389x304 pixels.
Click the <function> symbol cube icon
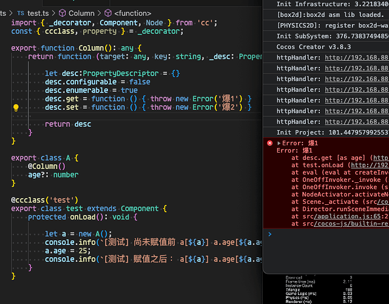tap(108, 13)
